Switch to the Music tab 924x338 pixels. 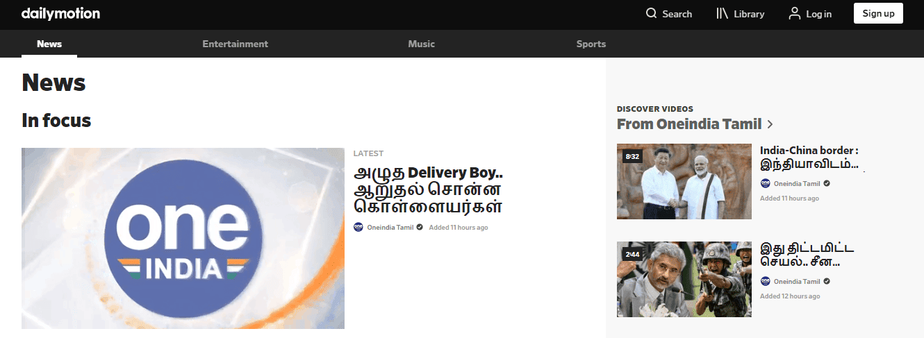click(421, 44)
